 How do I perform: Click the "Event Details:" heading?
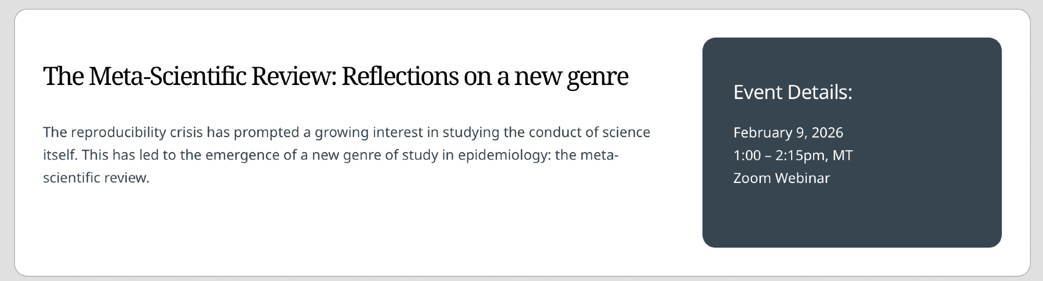[792, 92]
